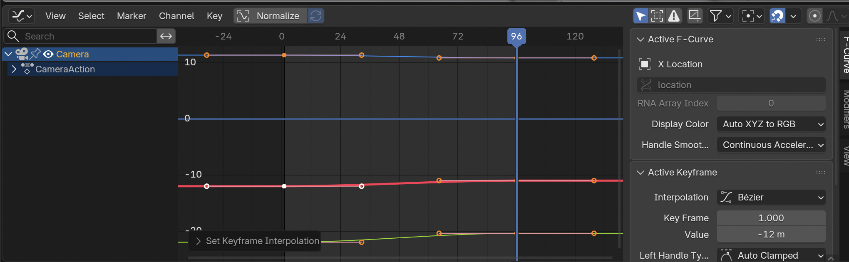849x262 pixels.
Task: Click the 24 mark on frame ruler
Action: pyautogui.click(x=340, y=37)
